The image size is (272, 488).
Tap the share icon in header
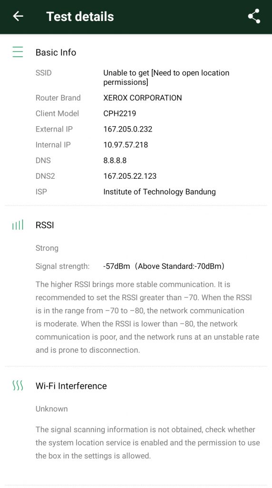(254, 16)
